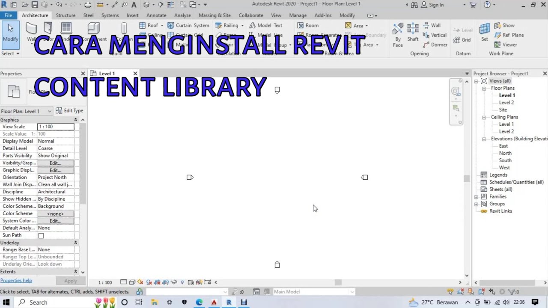
Task: Open the notification center icon
Action: pyautogui.click(x=535, y=302)
